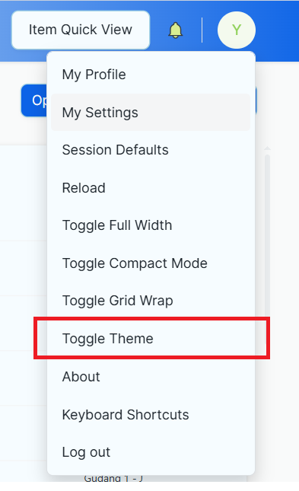The image size is (299, 491).
Task: Click the blank blue navbar area beside the avatar
Action: [278, 30]
